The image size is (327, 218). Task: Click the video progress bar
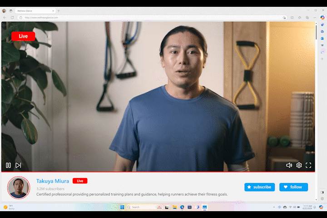[158, 172]
